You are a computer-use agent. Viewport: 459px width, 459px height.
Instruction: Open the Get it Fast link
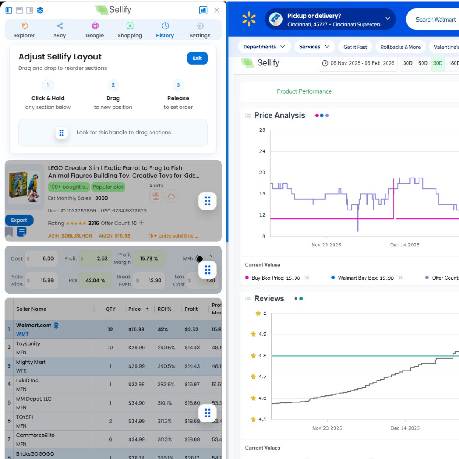(x=355, y=47)
